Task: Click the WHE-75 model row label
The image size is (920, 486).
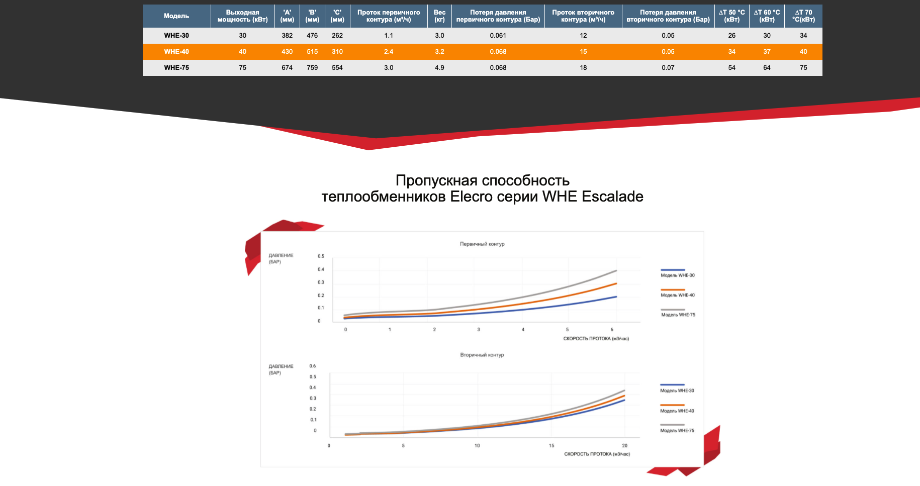Action: pos(176,68)
